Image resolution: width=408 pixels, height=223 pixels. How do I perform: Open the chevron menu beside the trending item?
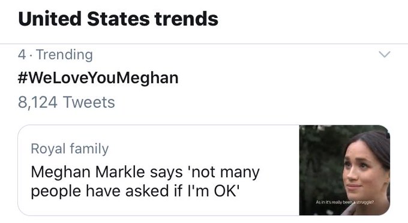click(385, 55)
